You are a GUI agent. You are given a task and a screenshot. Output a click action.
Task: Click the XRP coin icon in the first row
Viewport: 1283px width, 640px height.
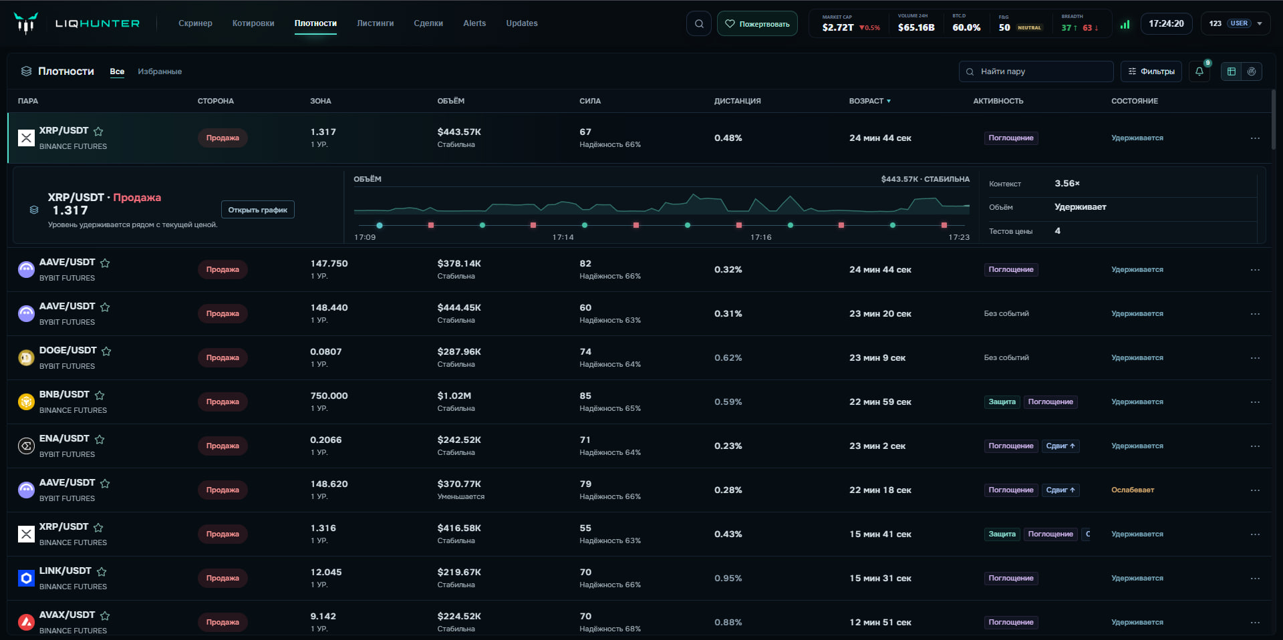click(26, 138)
